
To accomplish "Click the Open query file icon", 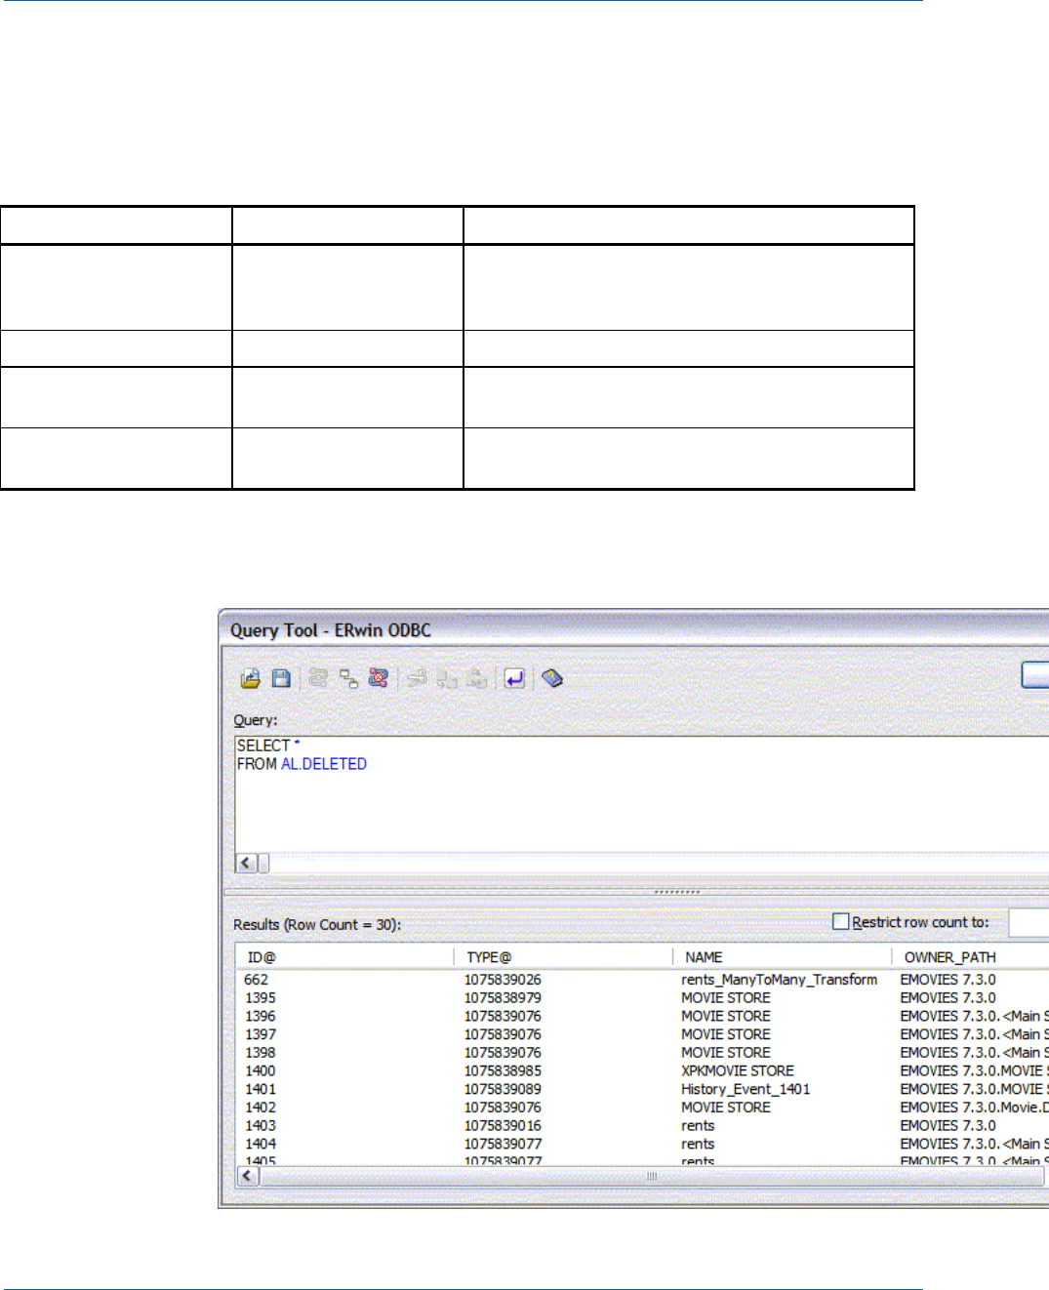I will 251,678.
